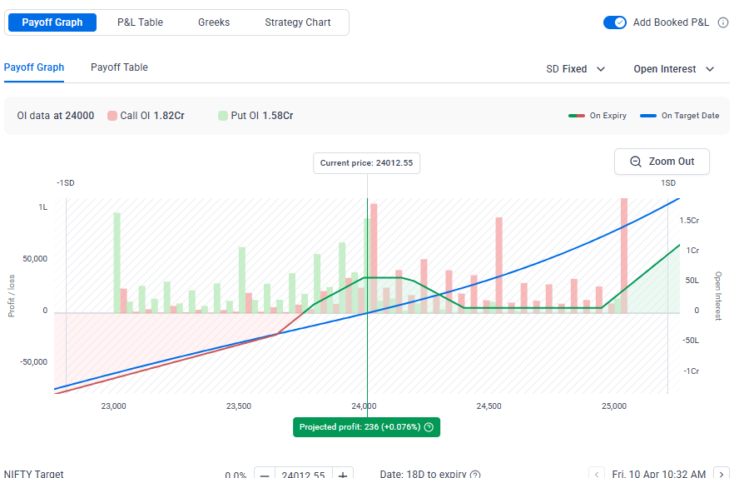
Task: Go to next target date arrow
Action: (x=722, y=473)
